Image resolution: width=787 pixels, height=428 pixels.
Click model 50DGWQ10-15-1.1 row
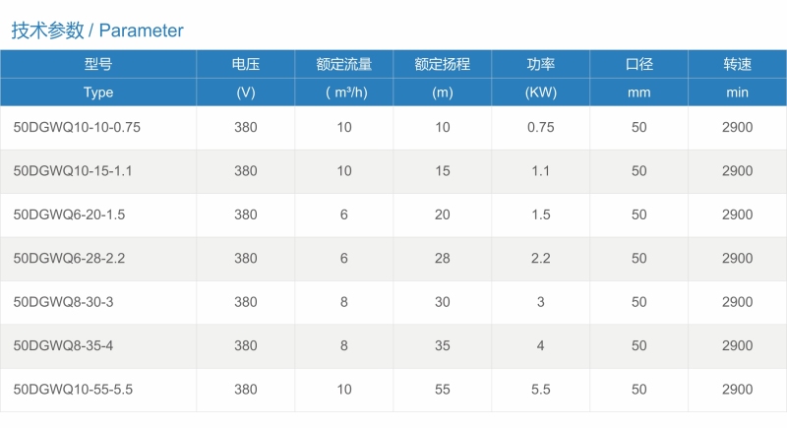[393, 171]
